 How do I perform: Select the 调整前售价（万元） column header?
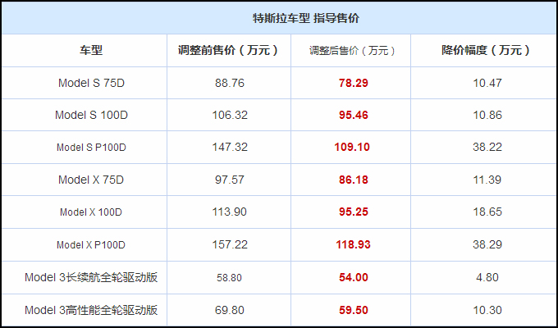(x=229, y=50)
